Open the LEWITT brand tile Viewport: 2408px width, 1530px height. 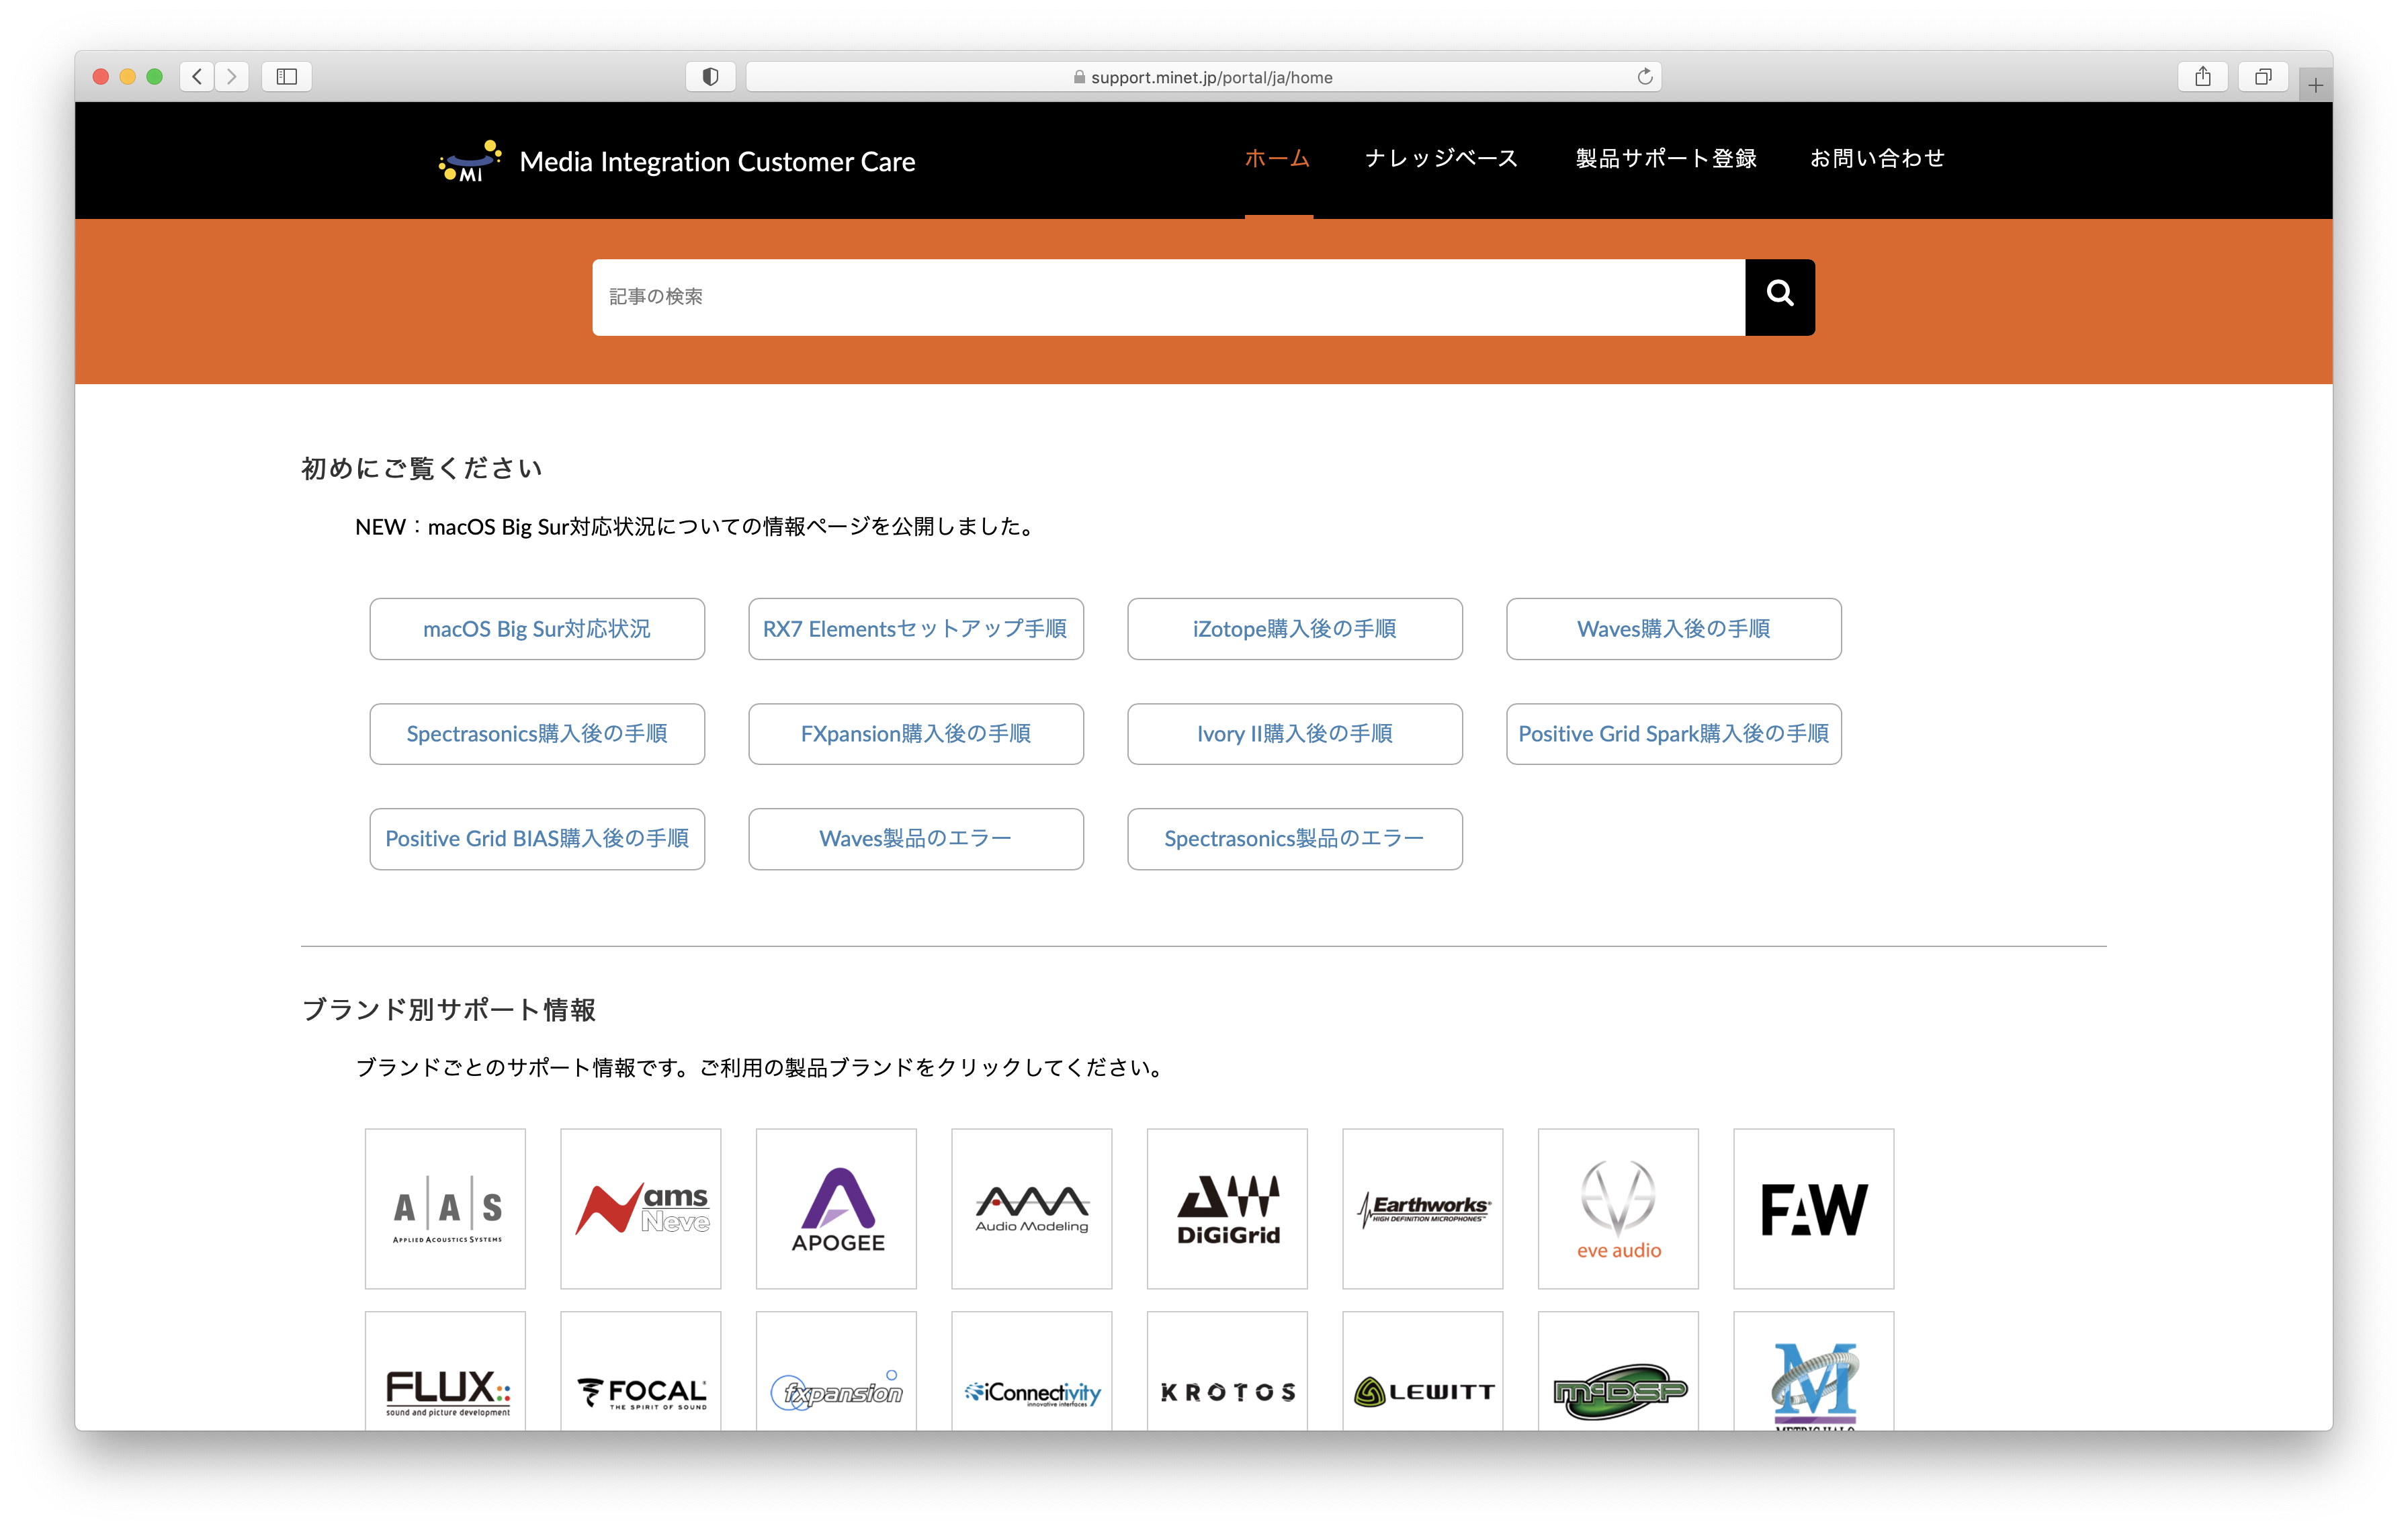point(1423,1371)
